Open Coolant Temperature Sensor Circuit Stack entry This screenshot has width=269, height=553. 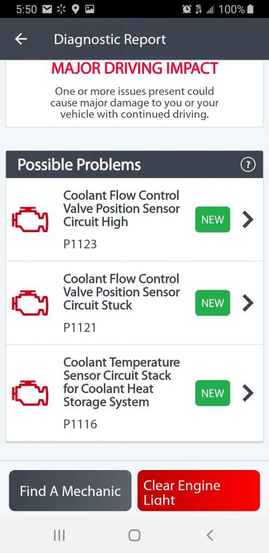pos(134,393)
